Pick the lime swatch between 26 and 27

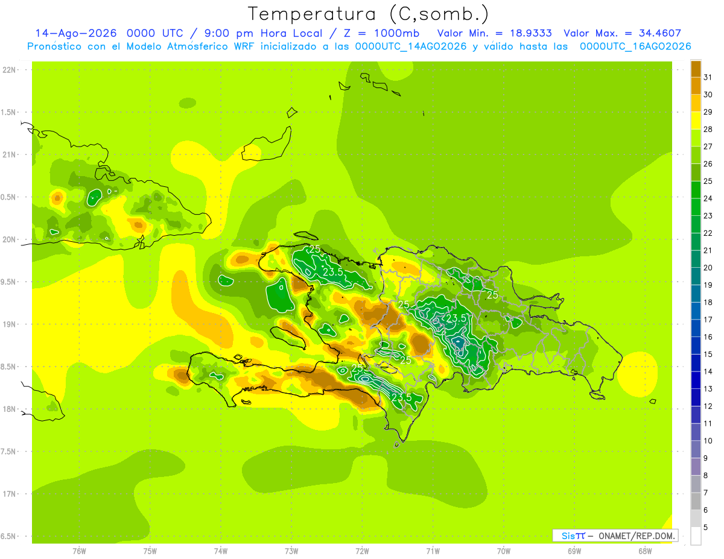pos(696,155)
